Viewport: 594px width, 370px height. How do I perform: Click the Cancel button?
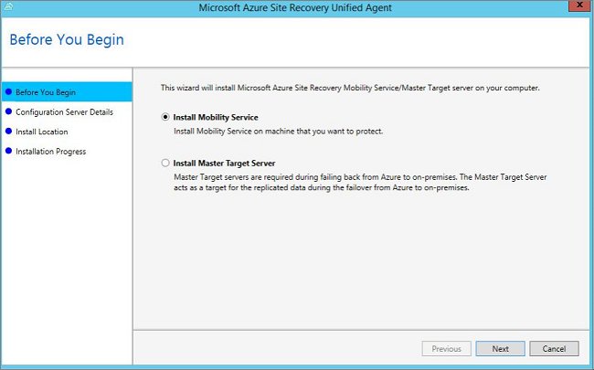pos(554,349)
